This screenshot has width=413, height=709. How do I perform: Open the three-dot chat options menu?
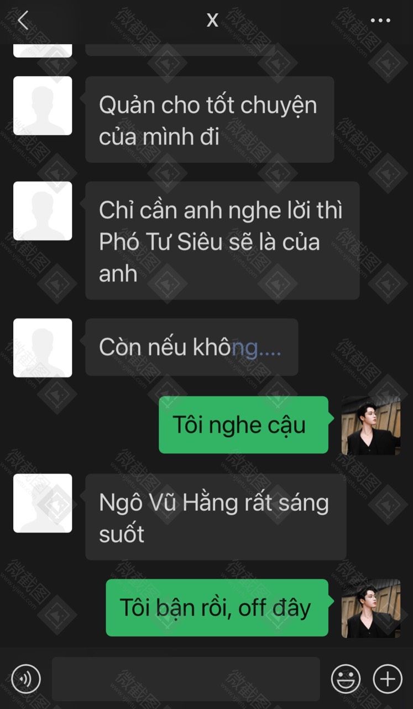pyautogui.click(x=380, y=20)
